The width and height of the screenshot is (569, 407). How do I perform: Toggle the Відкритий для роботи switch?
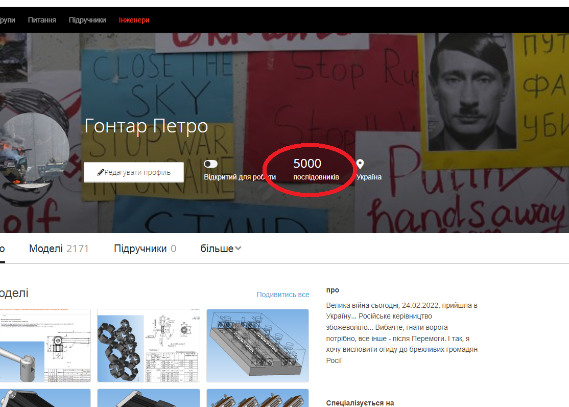coord(210,164)
